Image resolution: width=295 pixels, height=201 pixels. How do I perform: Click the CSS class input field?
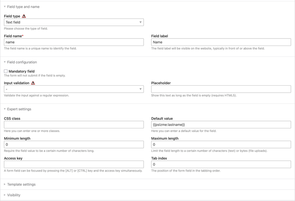pos(74,124)
